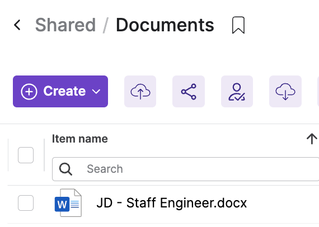Screen dimensions: 319x227
Task: Click the Word document file icon
Action: coord(68,203)
